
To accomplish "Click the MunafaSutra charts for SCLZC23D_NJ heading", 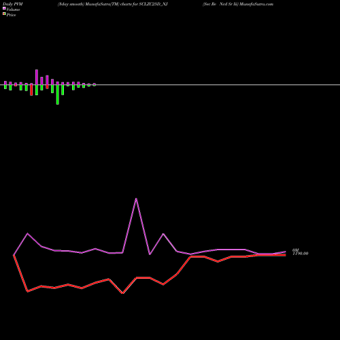I will [x=113, y=4].
